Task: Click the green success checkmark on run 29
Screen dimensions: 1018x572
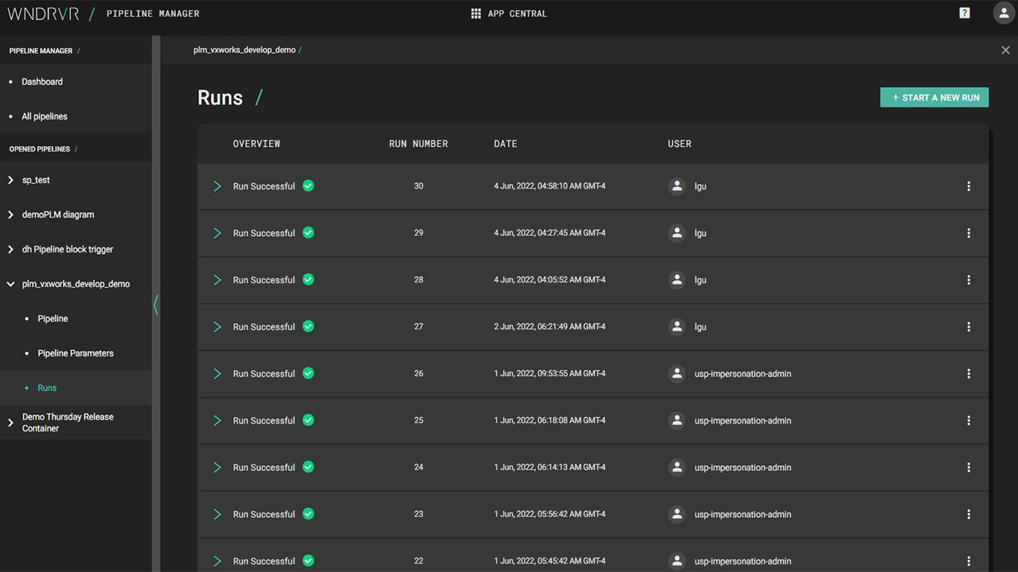Action: 309,232
